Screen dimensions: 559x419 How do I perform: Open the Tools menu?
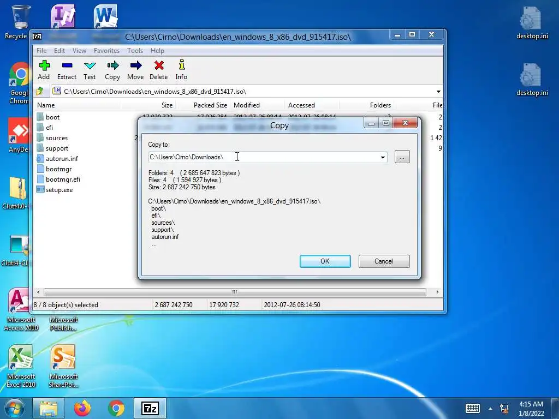(x=135, y=51)
